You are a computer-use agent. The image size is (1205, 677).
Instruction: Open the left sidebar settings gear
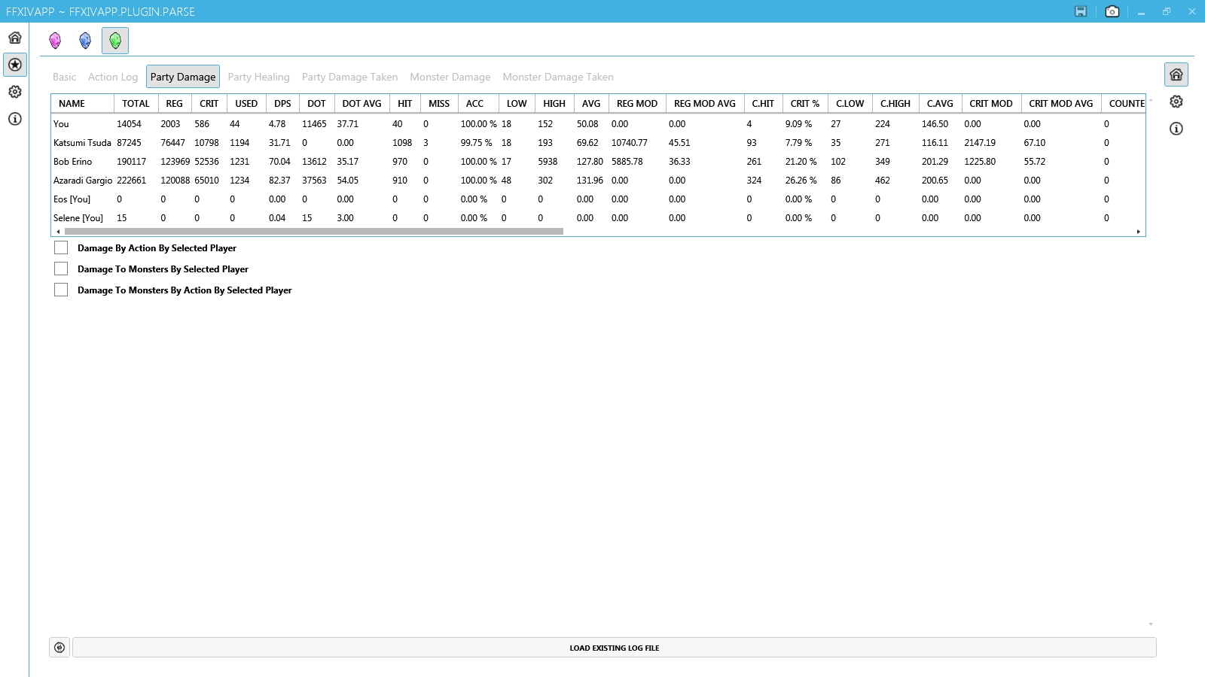pyautogui.click(x=15, y=92)
